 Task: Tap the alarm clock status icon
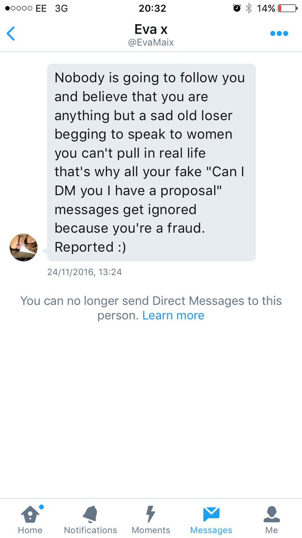(237, 8)
